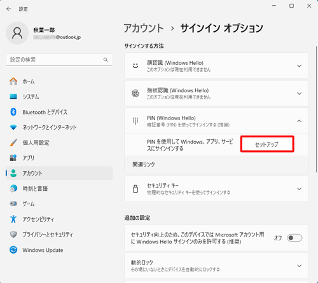Toggle Windows Hello sign-in only switch

[294, 238]
